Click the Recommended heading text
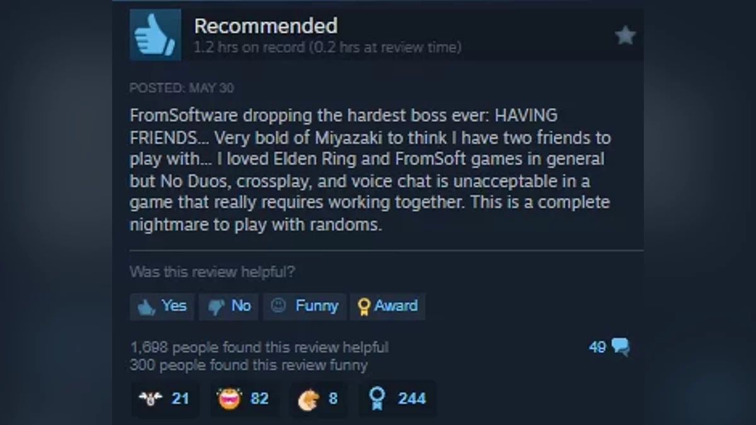The height and width of the screenshot is (425, 756). (x=266, y=26)
